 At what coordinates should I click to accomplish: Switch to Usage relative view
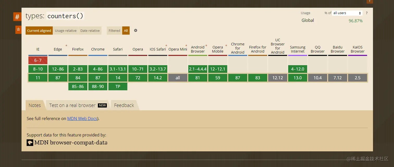66,31
